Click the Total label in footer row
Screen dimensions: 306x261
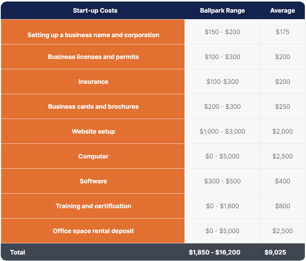[x=18, y=252]
